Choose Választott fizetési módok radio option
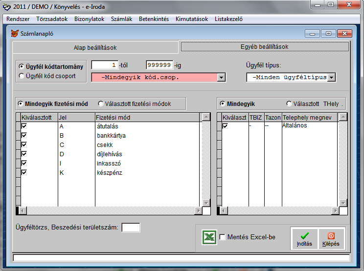This screenshot has width=364, height=271. click(101, 104)
